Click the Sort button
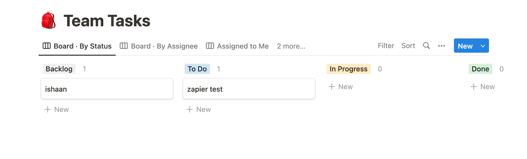The image size is (527, 159). (408, 46)
